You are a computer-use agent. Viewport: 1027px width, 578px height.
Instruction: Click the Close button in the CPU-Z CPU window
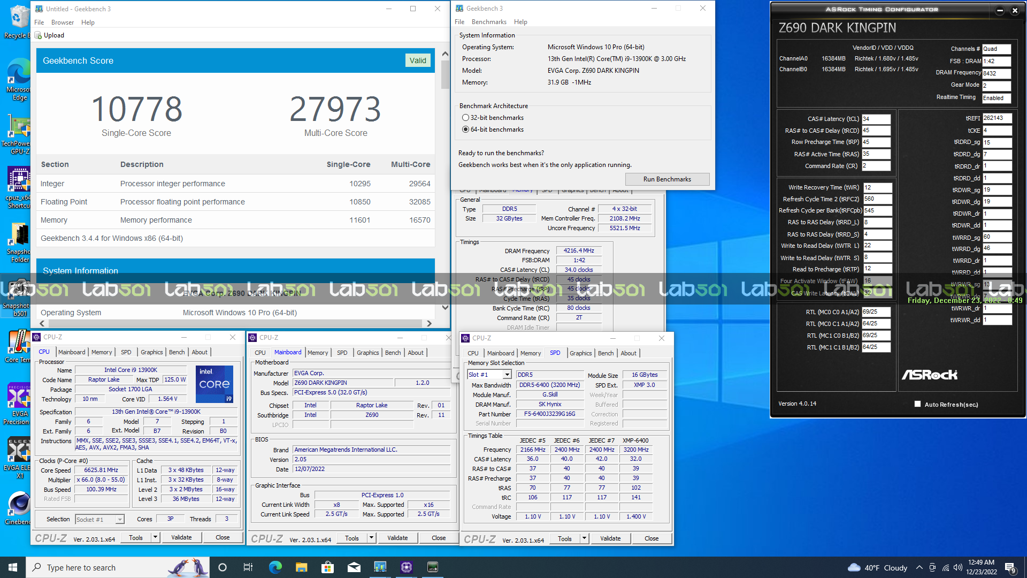223,537
